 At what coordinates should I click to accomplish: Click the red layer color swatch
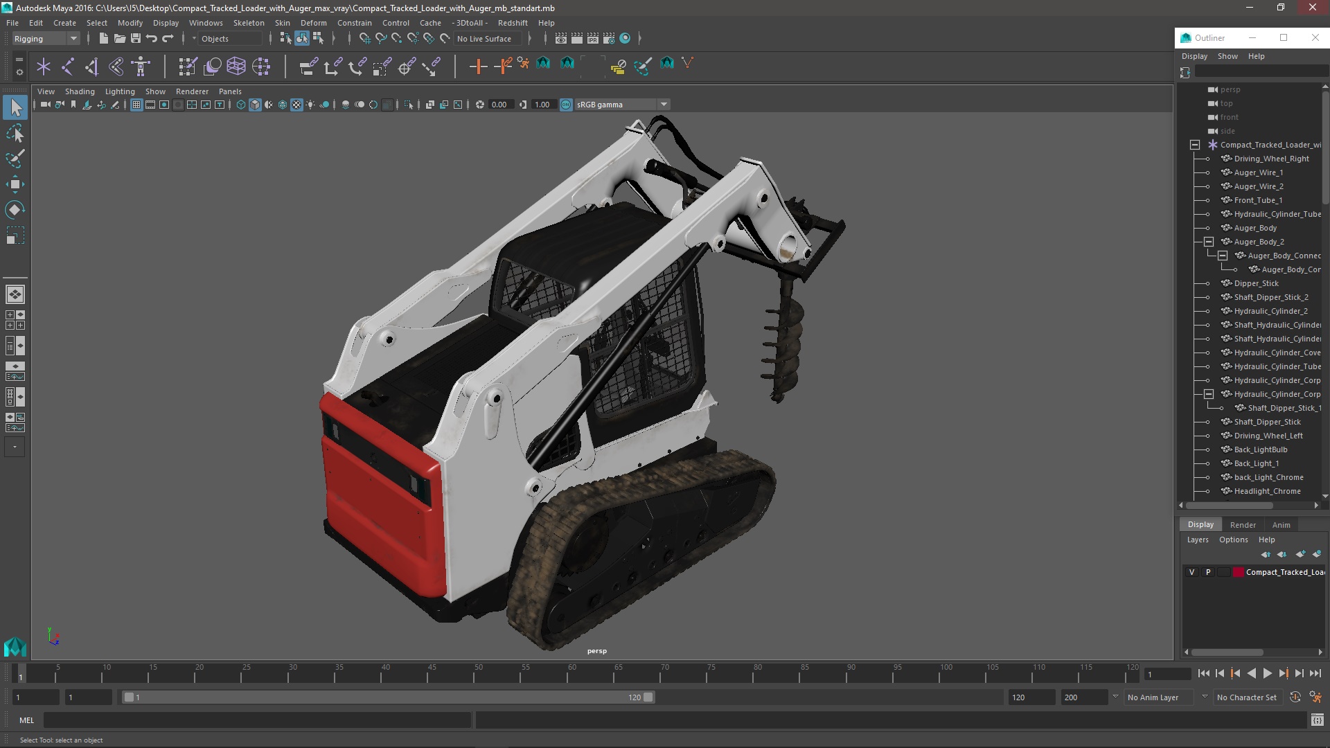pos(1238,572)
